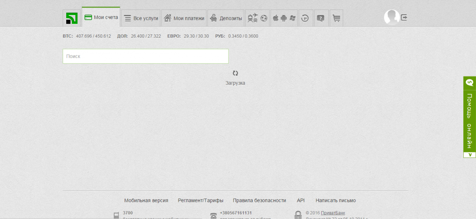
Task: Open the Мобильная версия link
Action: tap(146, 200)
